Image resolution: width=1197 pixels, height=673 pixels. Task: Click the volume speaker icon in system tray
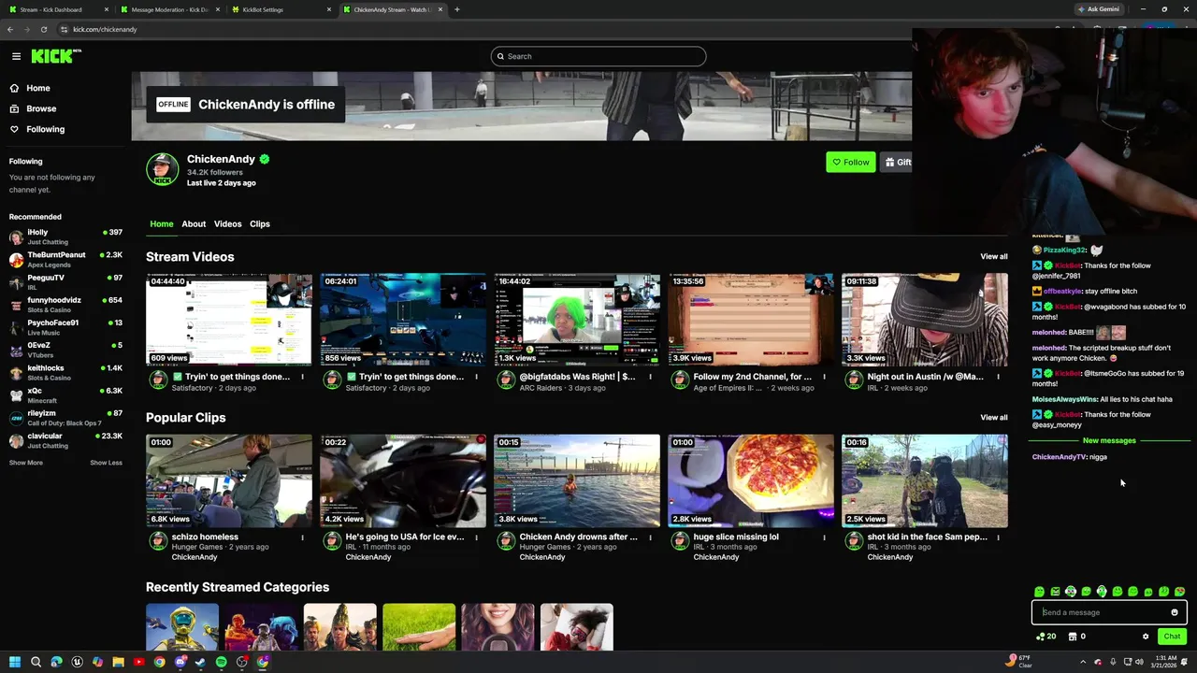[x=1139, y=662]
